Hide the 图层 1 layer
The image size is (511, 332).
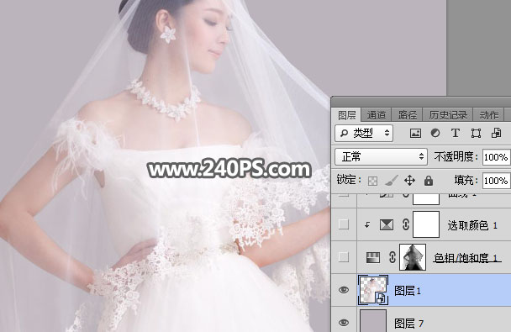point(344,290)
